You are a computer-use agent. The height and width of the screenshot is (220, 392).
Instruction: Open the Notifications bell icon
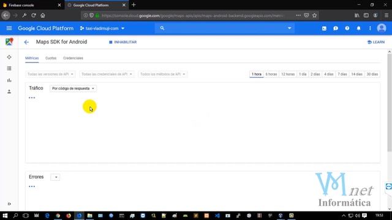tap(359, 29)
